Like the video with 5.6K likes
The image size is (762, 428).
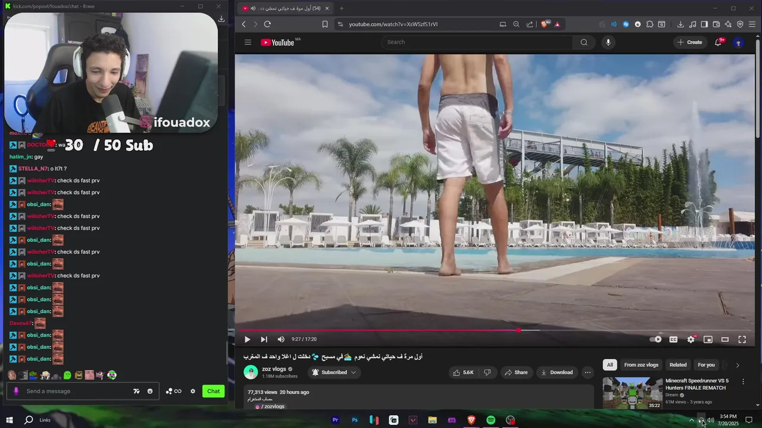463,373
